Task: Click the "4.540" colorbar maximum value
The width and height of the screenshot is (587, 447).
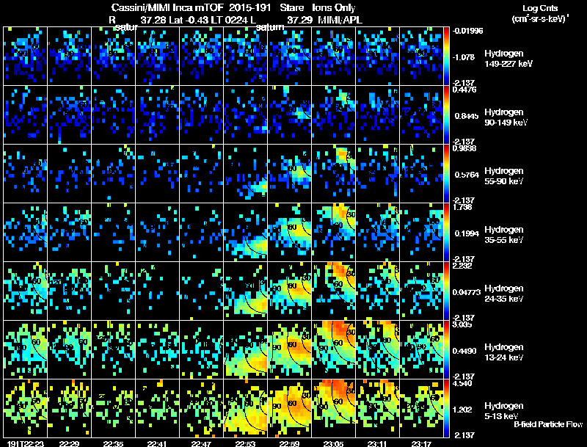Action: tap(462, 383)
